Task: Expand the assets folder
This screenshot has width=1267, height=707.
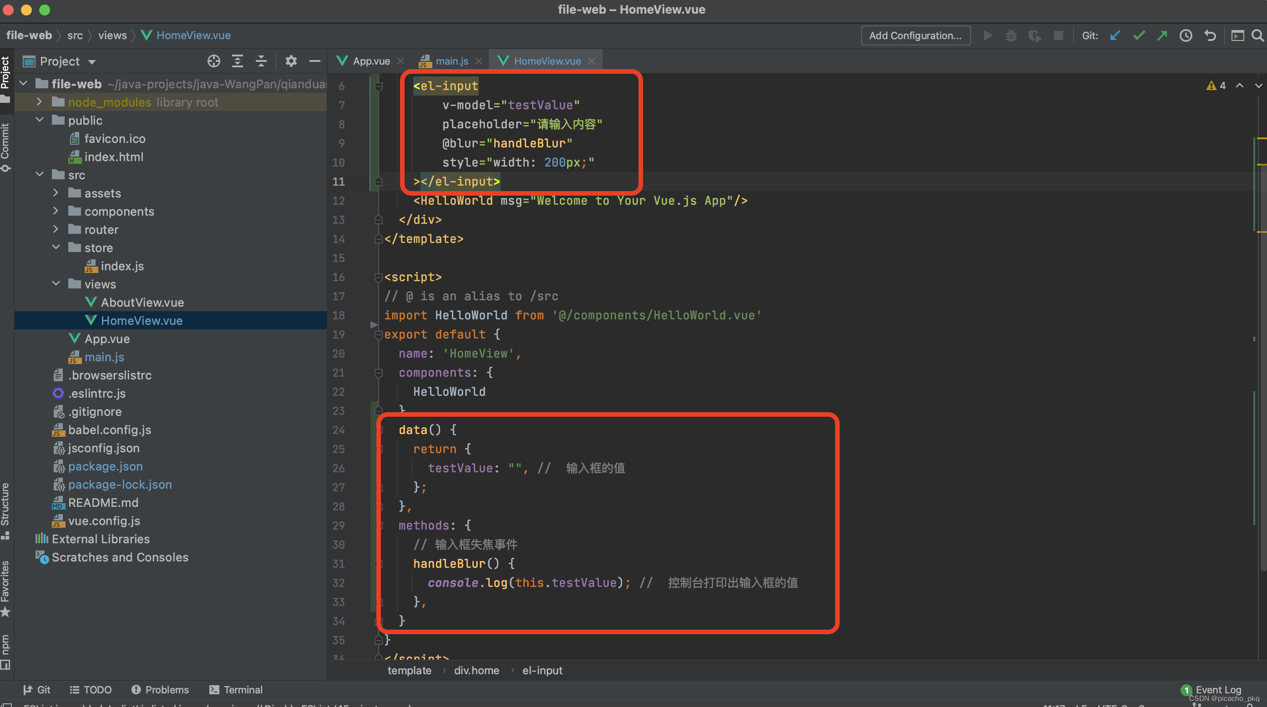Action: coord(56,193)
